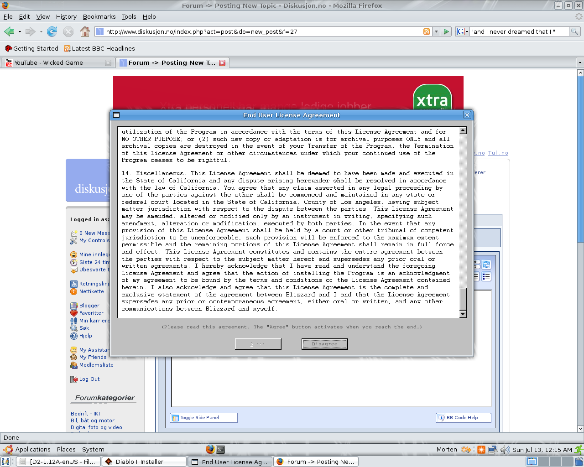Click the My Friends sidebar link
584x467 pixels.
tap(93, 358)
